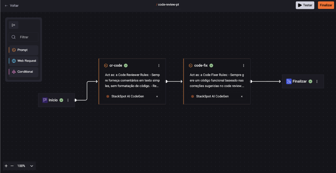Viewport: 336px width, 173px height.
Task: Select the Web Request component
Action: point(24,61)
